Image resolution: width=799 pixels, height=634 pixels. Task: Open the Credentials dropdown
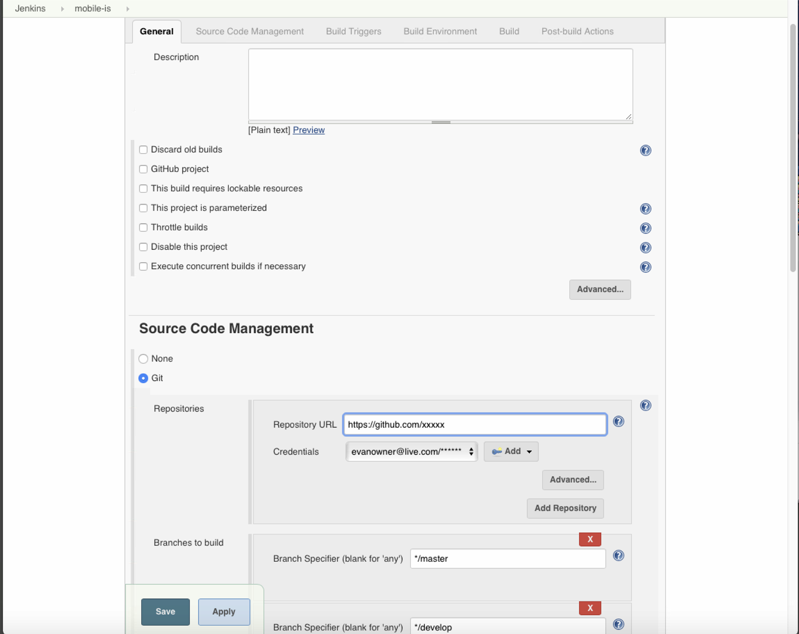tap(412, 451)
